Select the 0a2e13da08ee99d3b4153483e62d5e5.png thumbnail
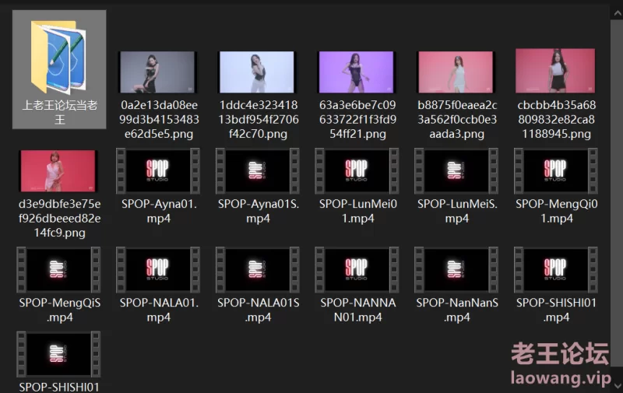The image size is (623, 393). pyautogui.click(x=158, y=72)
